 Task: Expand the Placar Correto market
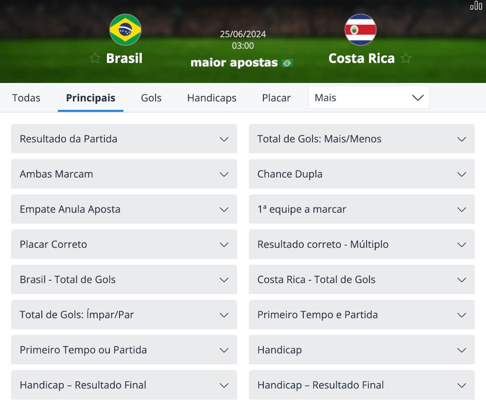124,244
